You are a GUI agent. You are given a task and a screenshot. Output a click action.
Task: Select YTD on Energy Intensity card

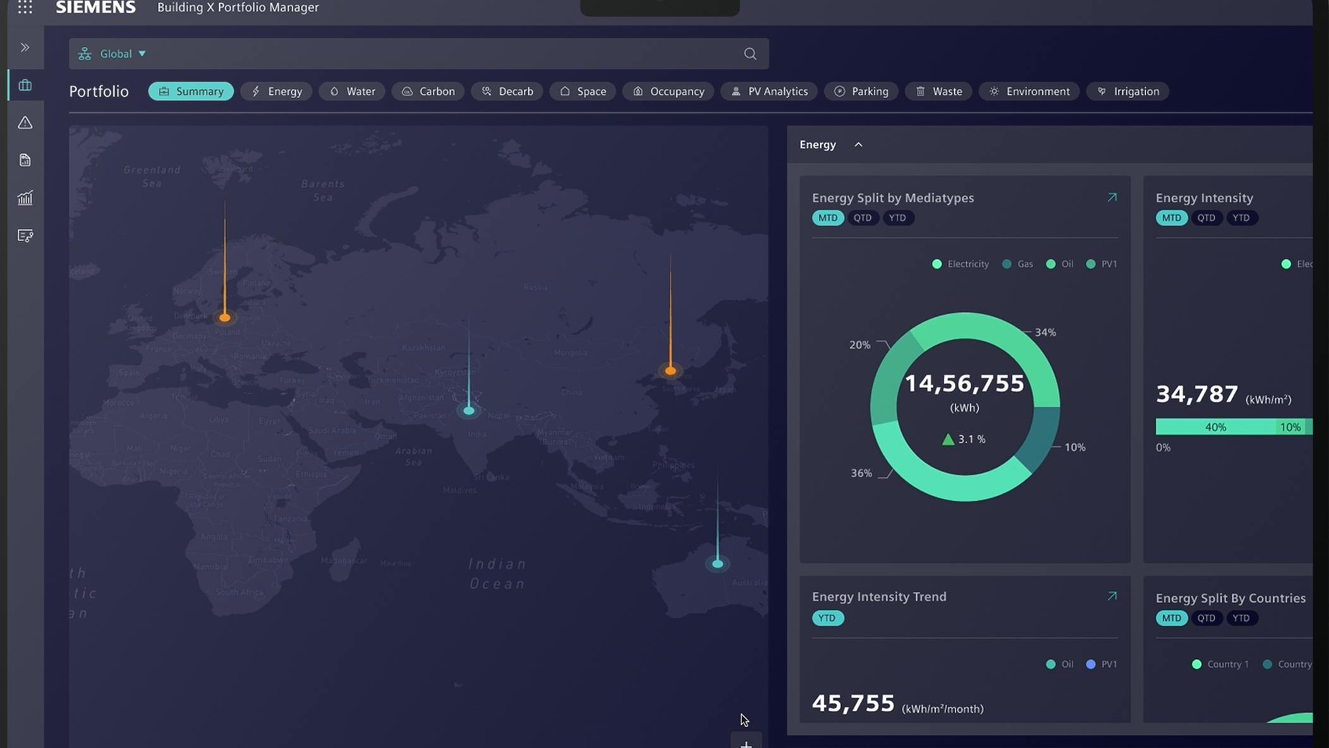(x=1241, y=218)
